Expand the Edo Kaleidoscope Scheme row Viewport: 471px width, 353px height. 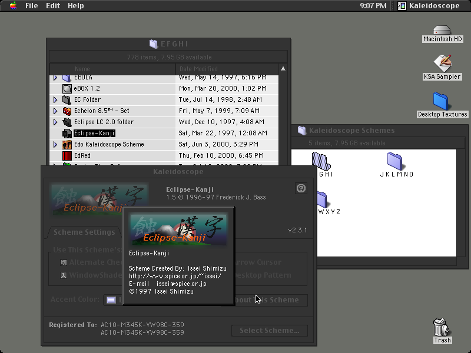coord(55,144)
